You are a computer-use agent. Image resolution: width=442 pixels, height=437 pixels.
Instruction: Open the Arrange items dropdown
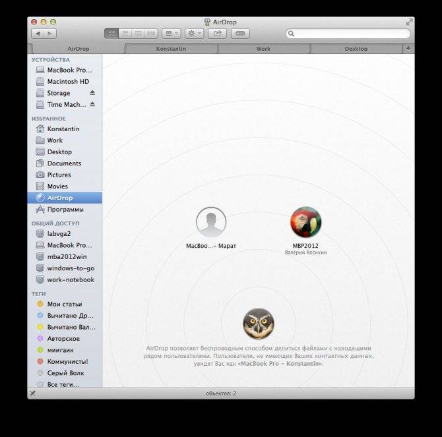[x=172, y=33]
